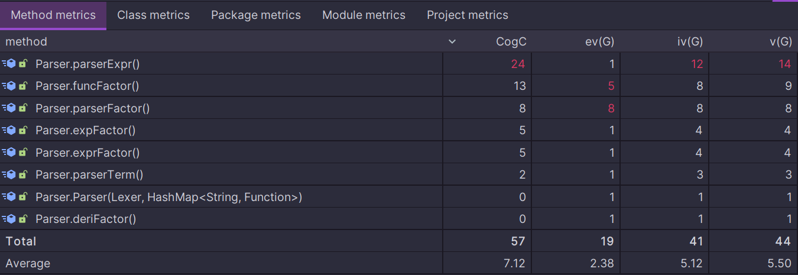Click the lock icon next to Parser.parserTerm()
Image resolution: width=798 pixels, height=275 pixels.
[x=22, y=174]
